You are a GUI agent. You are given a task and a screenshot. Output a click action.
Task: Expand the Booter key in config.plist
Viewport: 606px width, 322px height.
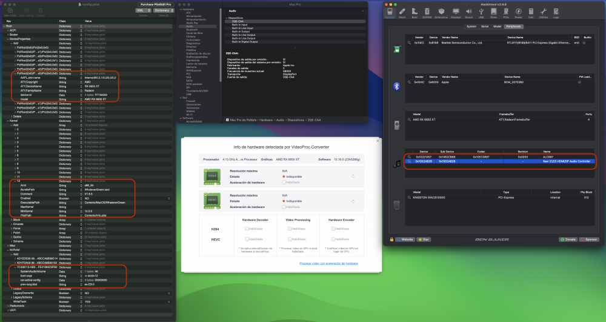click(8, 35)
